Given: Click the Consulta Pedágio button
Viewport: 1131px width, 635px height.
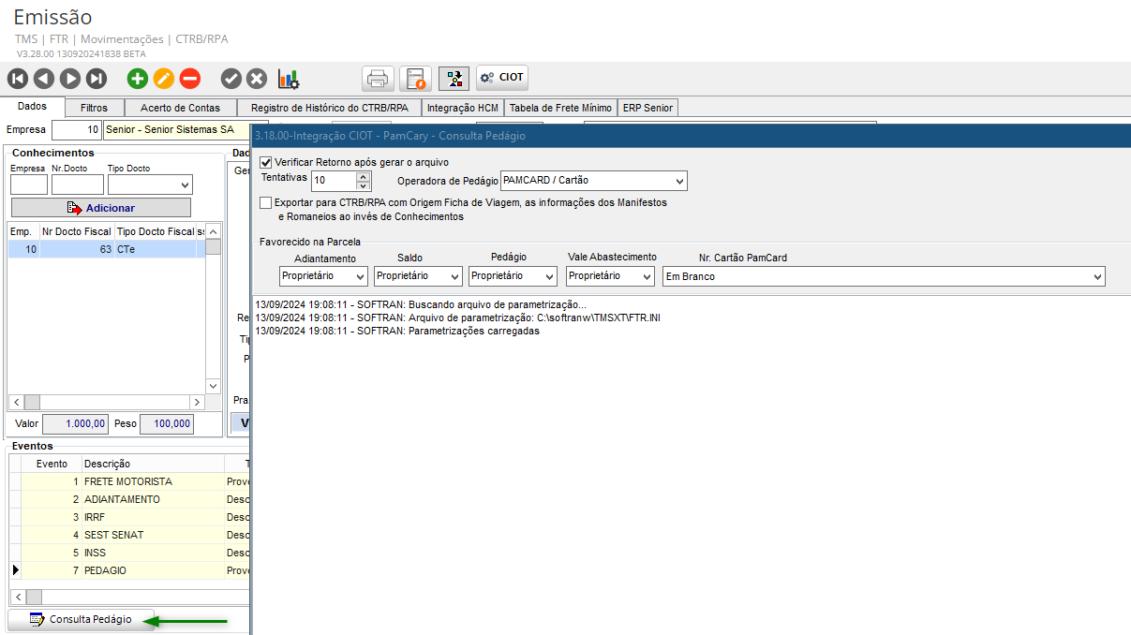Looking at the screenshot, I should pos(82,619).
